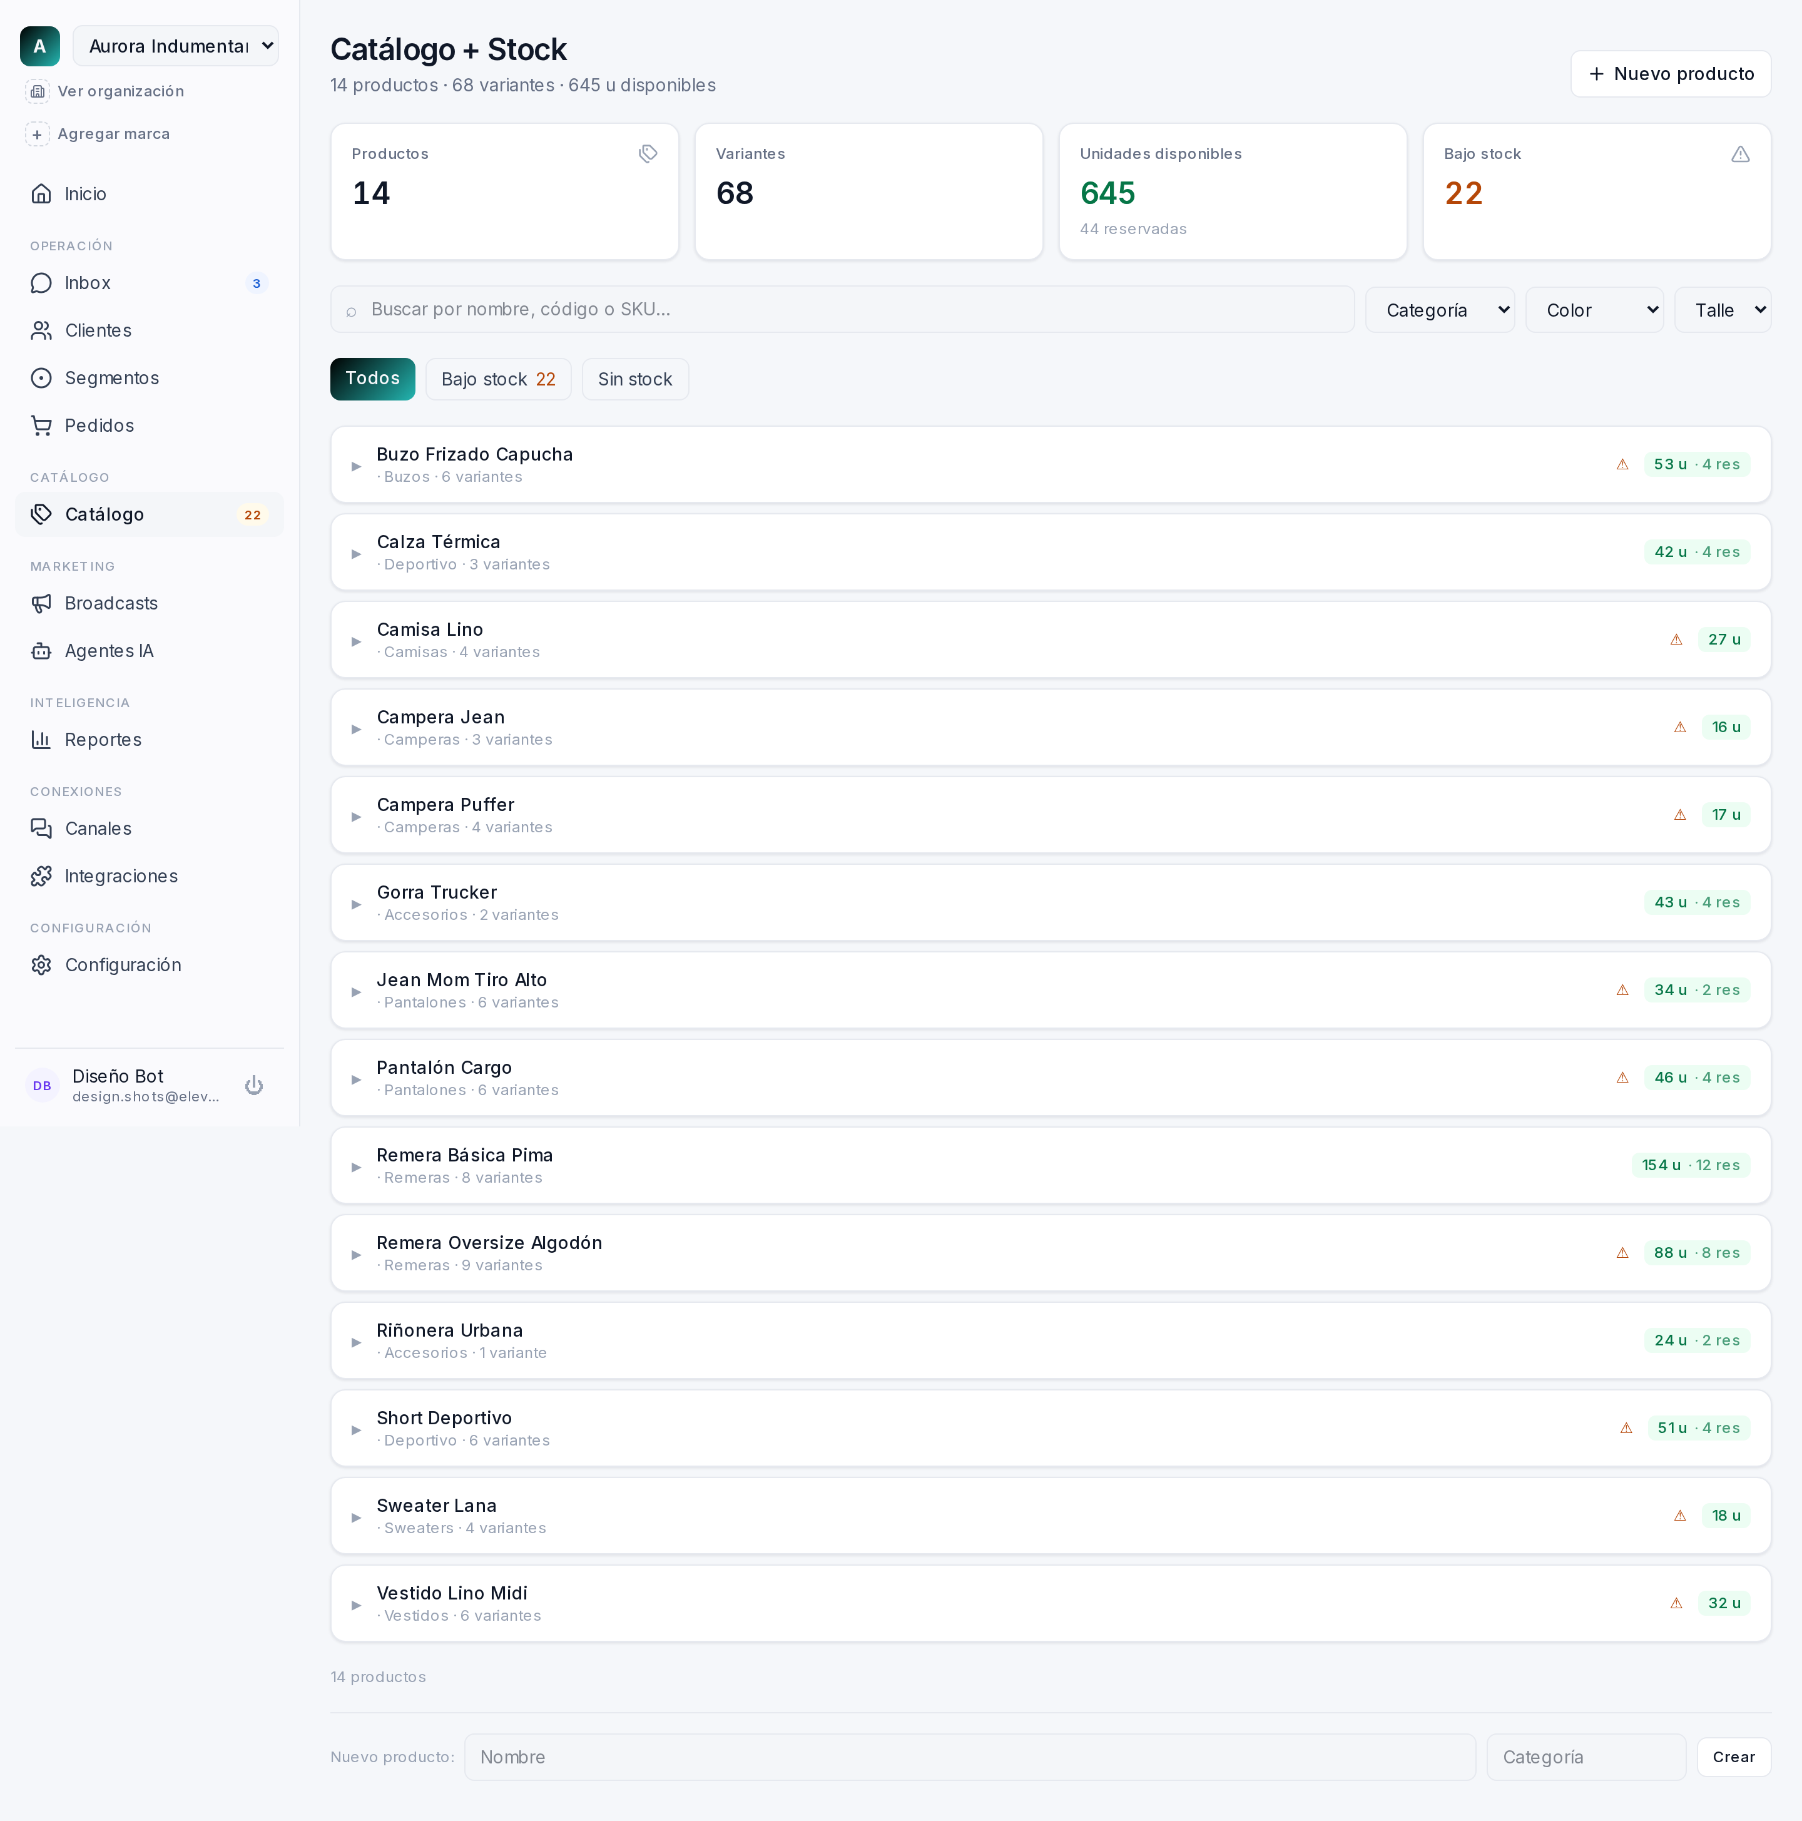
Task: Open Broadcasts from the sidebar
Action: point(149,603)
